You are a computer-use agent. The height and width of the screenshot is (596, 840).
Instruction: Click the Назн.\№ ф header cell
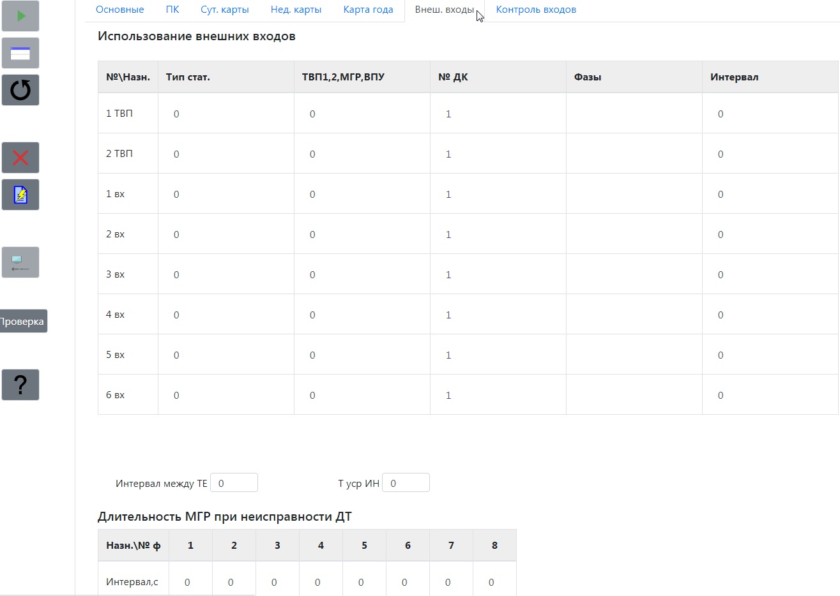pyautogui.click(x=134, y=546)
